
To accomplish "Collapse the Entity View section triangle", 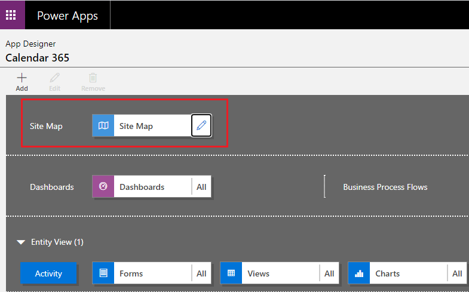I will point(21,242).
